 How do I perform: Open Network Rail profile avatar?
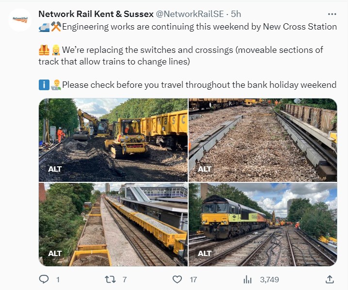pyautogui.click(x=20, y=20)
